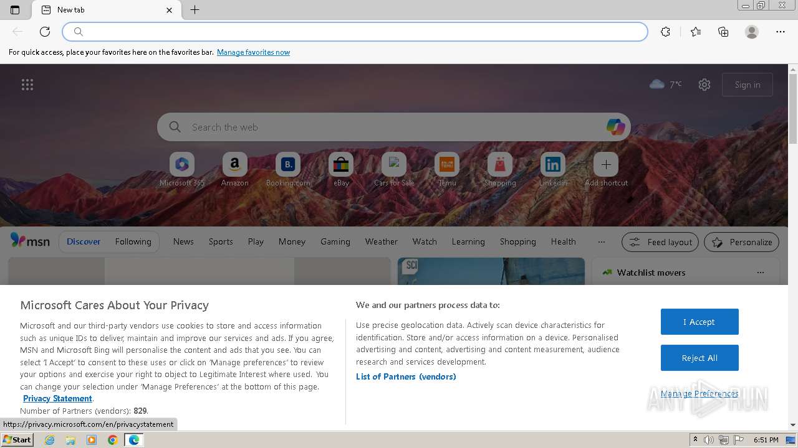Open the LinkedIn shortcut

click(553, 169)
